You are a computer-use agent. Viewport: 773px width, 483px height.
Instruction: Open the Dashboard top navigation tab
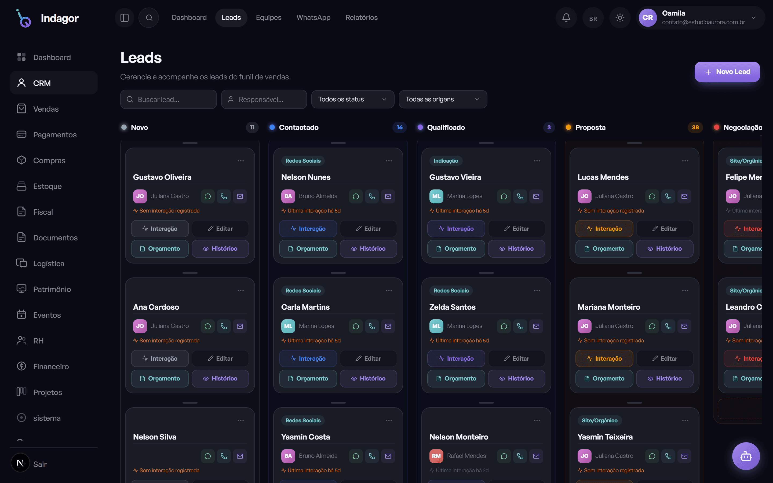tap(189, 17)
